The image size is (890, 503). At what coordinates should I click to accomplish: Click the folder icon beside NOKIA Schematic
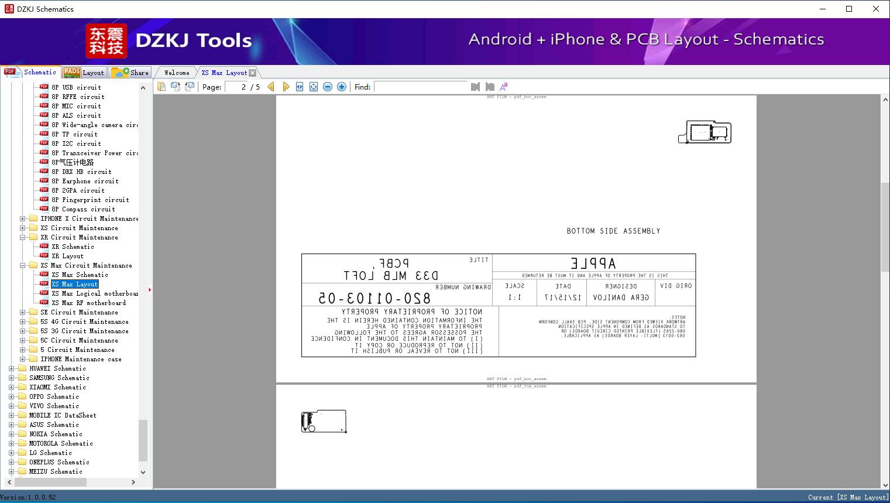point(22,434)
